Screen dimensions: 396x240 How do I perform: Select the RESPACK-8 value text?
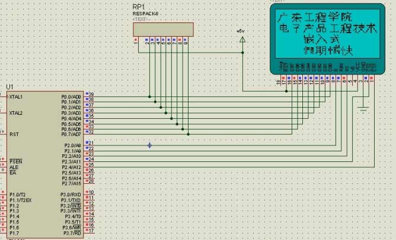coord(145,14)
